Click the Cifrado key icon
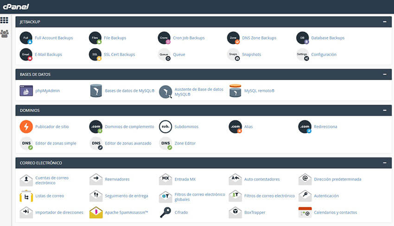 [165, 212]
